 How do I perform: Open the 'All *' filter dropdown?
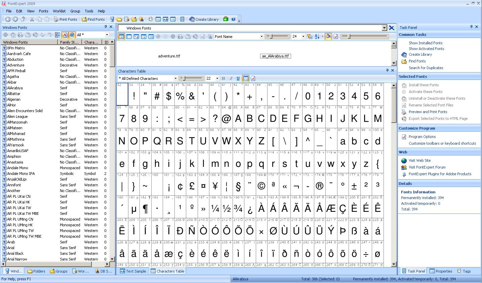(x=107, y=35)
